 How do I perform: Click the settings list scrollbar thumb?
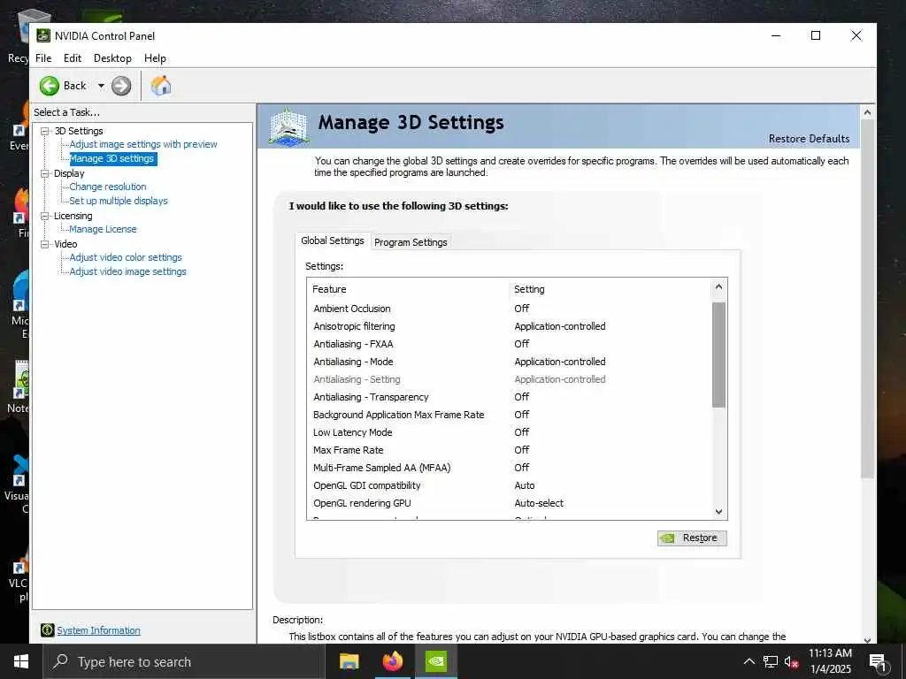point(718,355)
